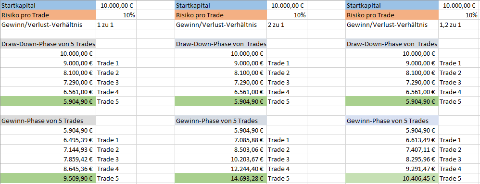Click the cell showing 6.495,39 €
Screen dimensions: 480x184
click(48, 140)
